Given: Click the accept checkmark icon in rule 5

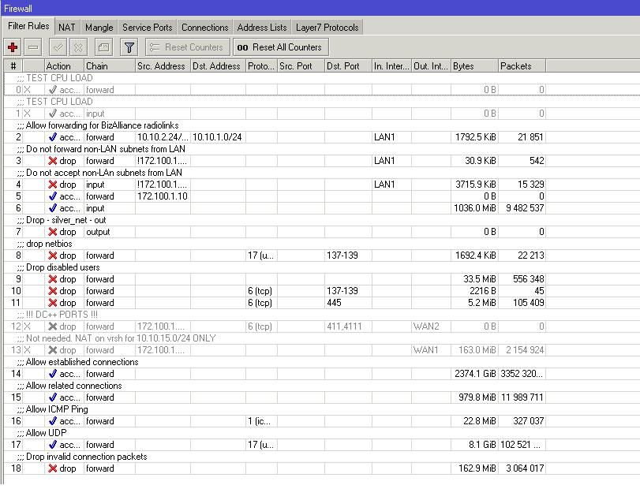Looking at the screenshot, I should (x=53, y=196).
